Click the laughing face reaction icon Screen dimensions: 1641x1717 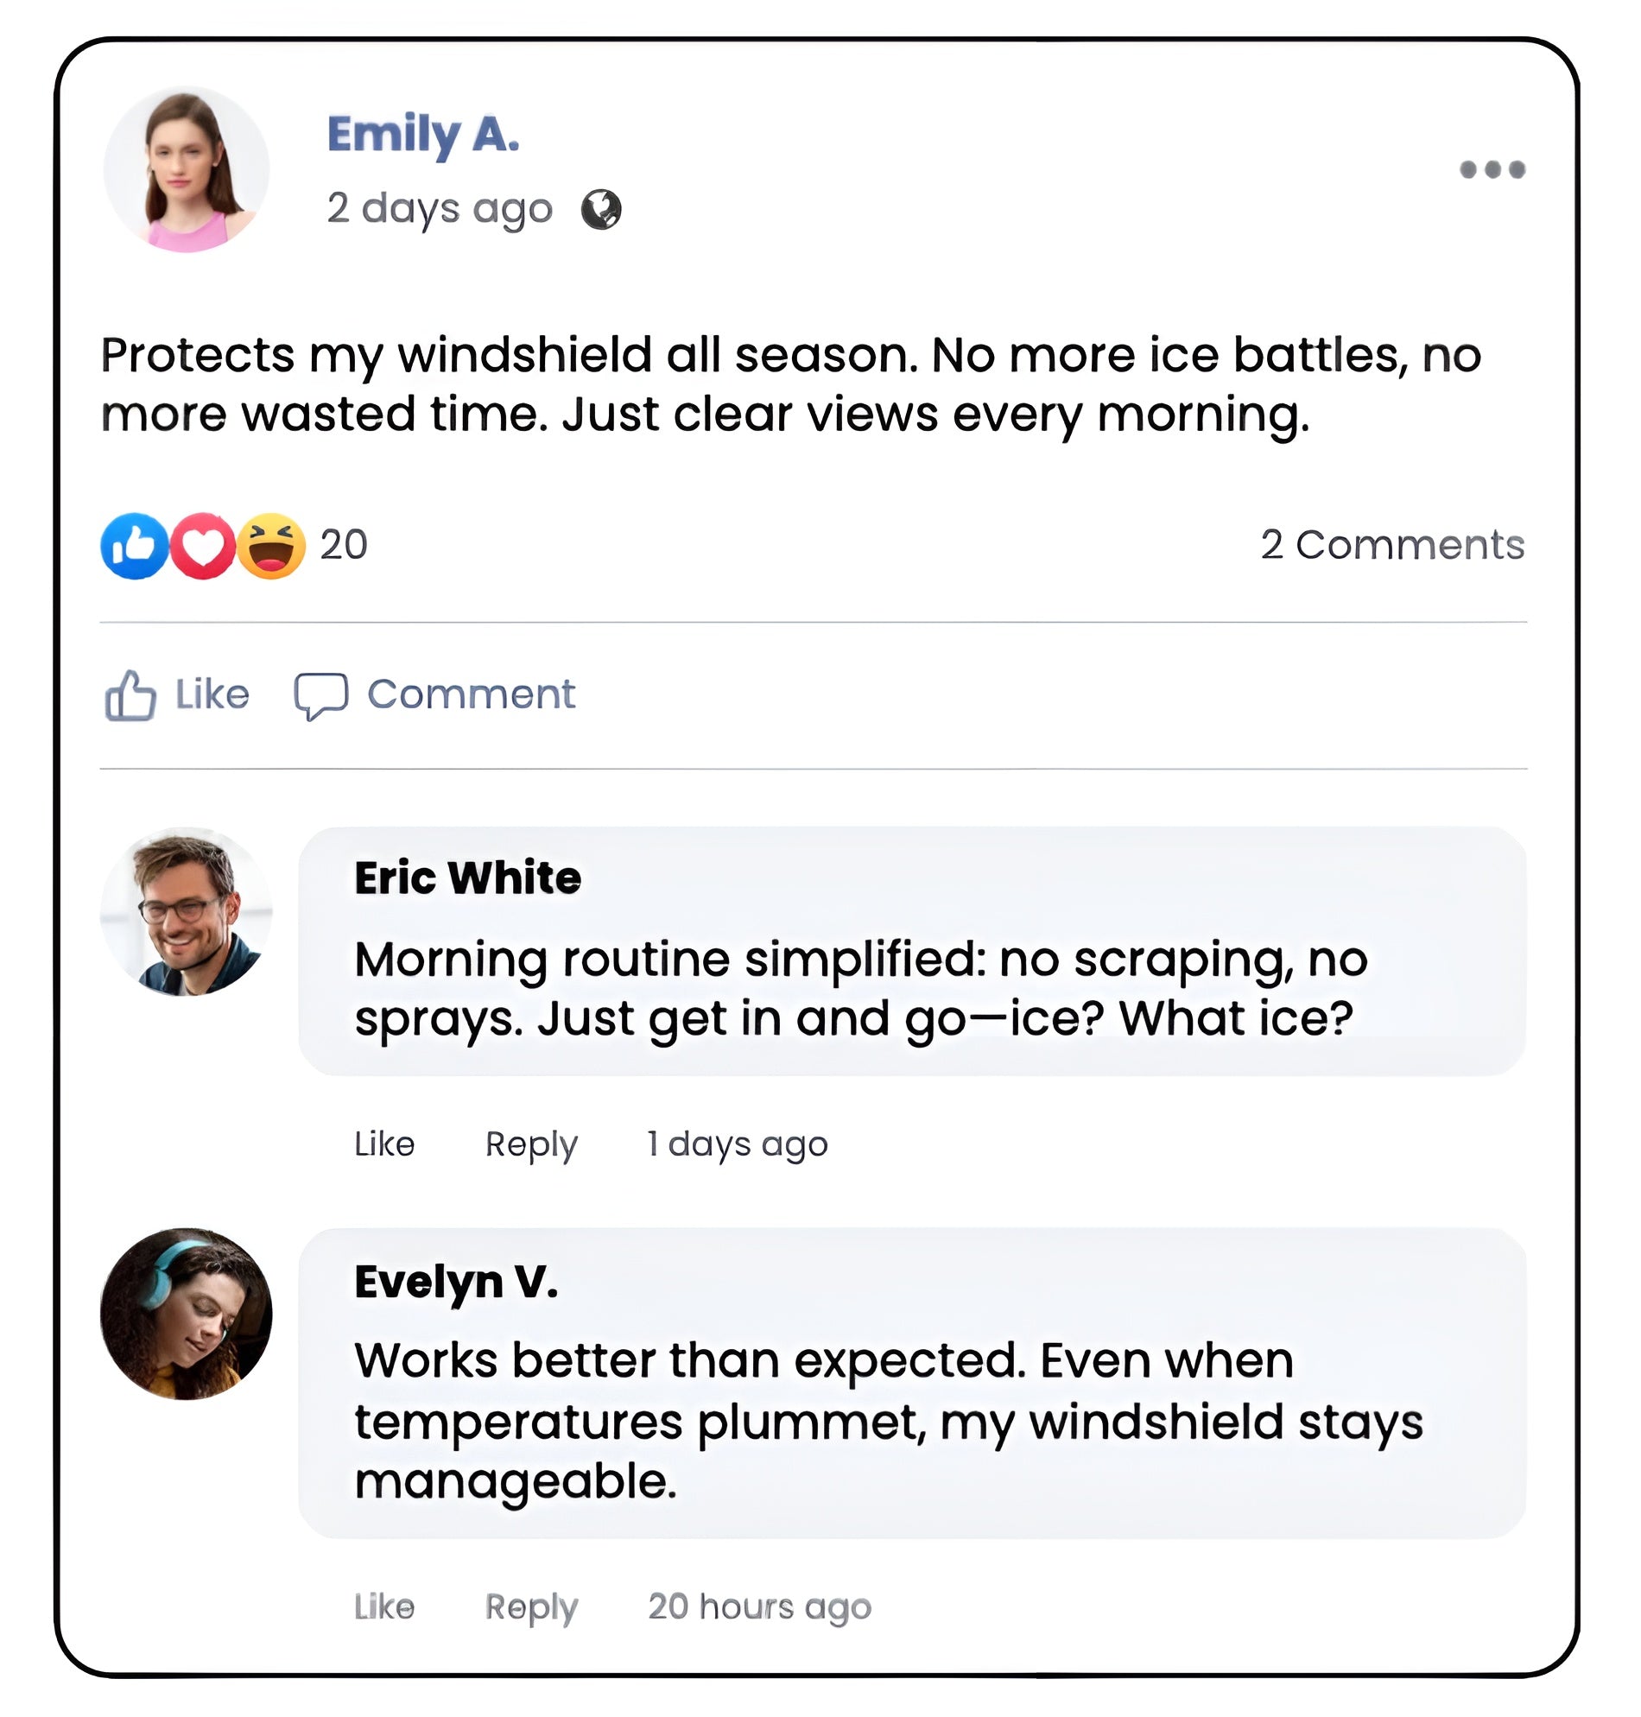coord(271,546)
